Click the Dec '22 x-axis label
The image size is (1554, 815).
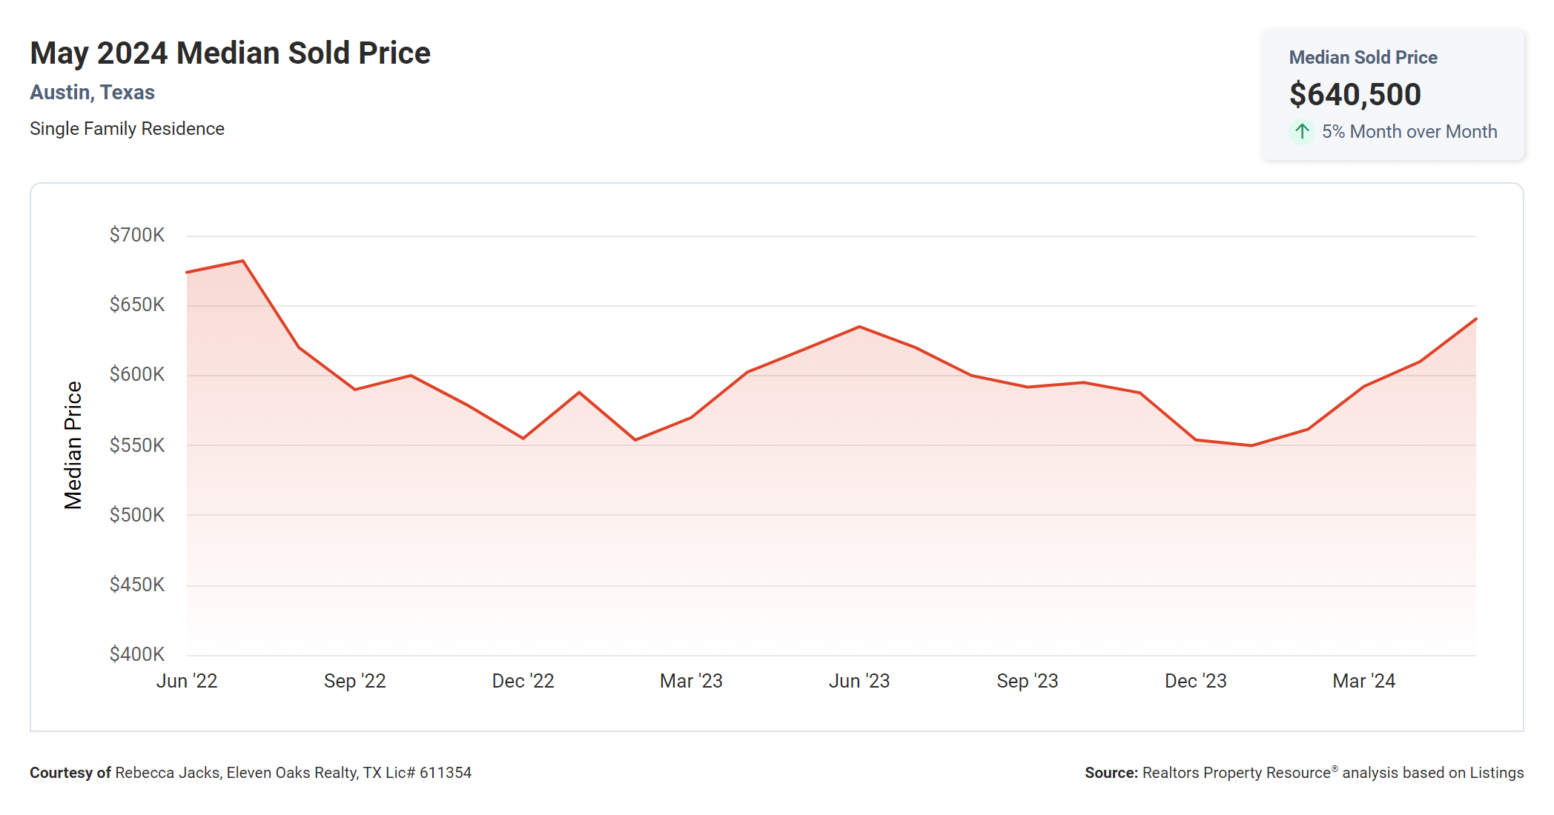click(523, 681)
